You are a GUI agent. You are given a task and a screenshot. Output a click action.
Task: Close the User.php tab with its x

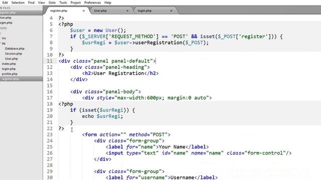tap(127, 10)
